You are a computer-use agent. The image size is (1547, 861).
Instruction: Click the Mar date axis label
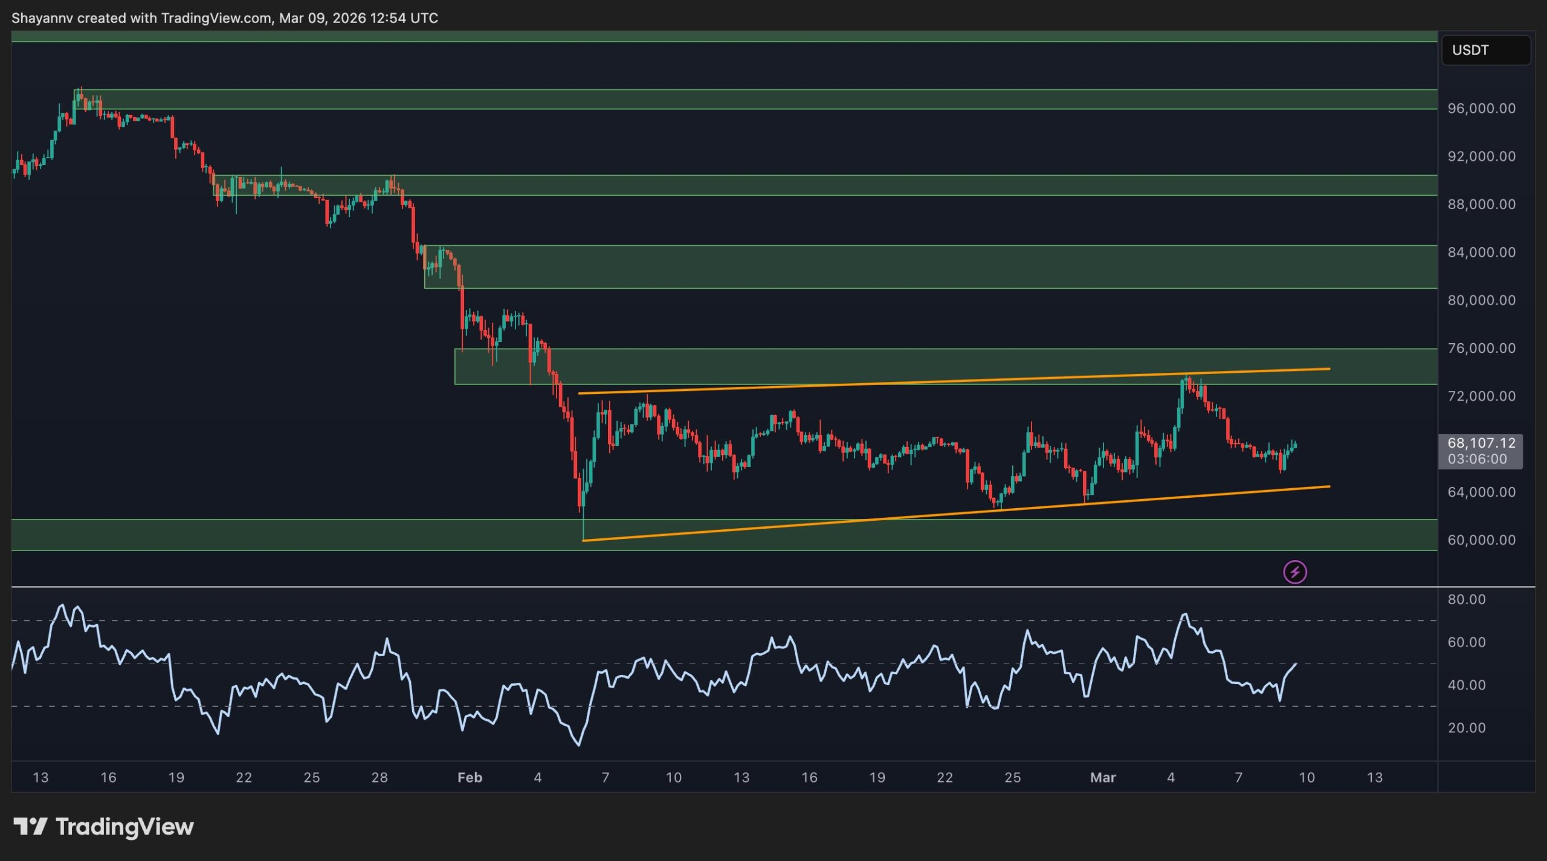click(1102, 778)
